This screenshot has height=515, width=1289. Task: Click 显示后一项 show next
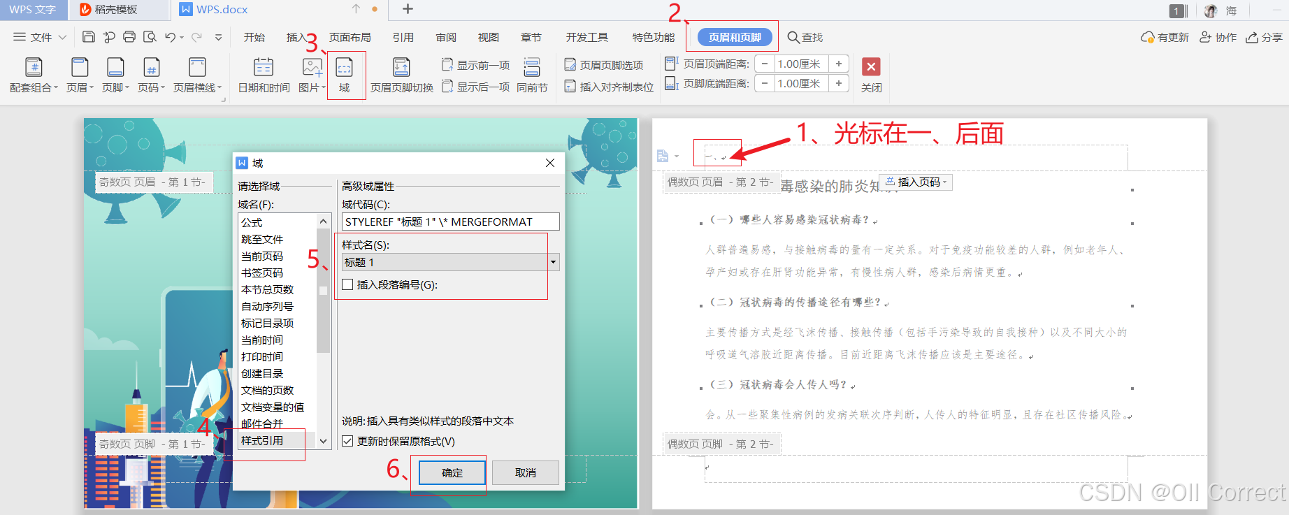[x=475, y=87]
